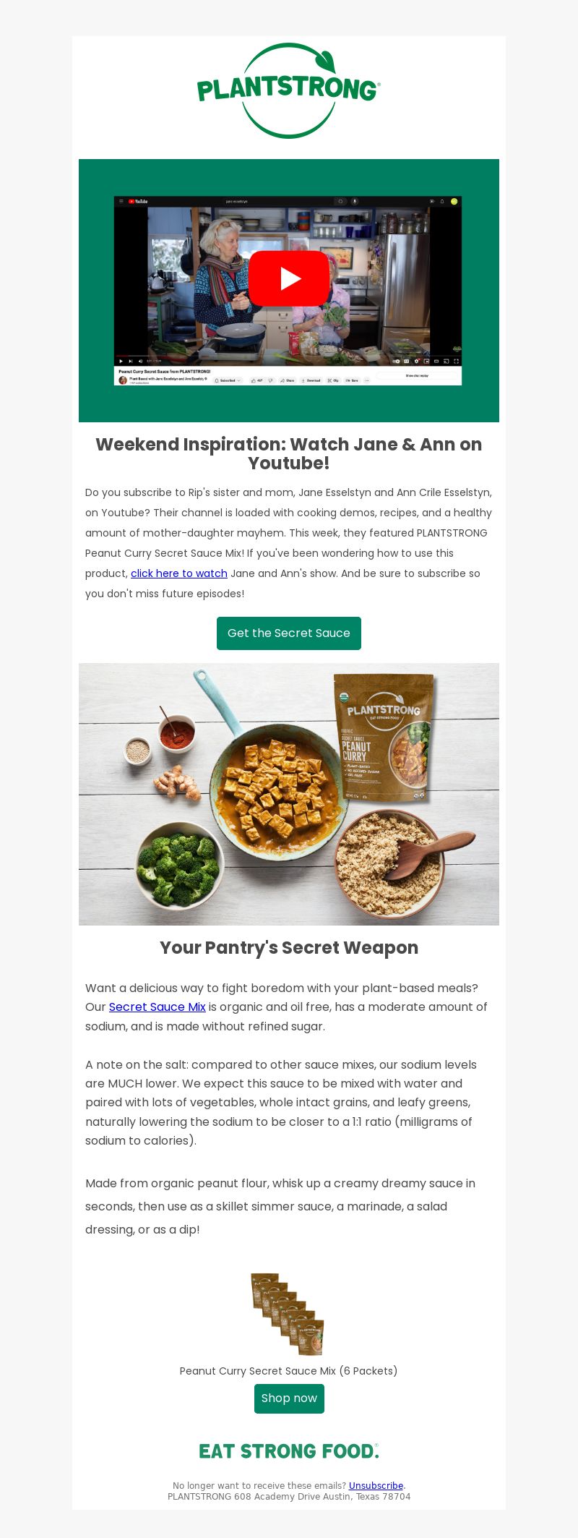Click the microphone icon beside the YouTube search
Image resolution: width=578 pixels, height=1538 pixels.
[355, 201]
